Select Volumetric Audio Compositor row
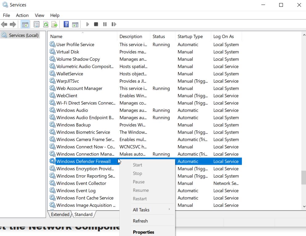This screenshot has height=236, width=306. [x=145, y=66]
